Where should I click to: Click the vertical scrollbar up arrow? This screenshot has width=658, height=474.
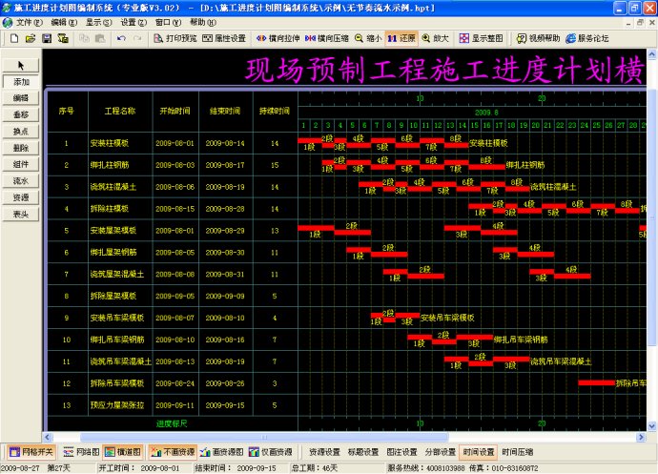tap(652, 53)
